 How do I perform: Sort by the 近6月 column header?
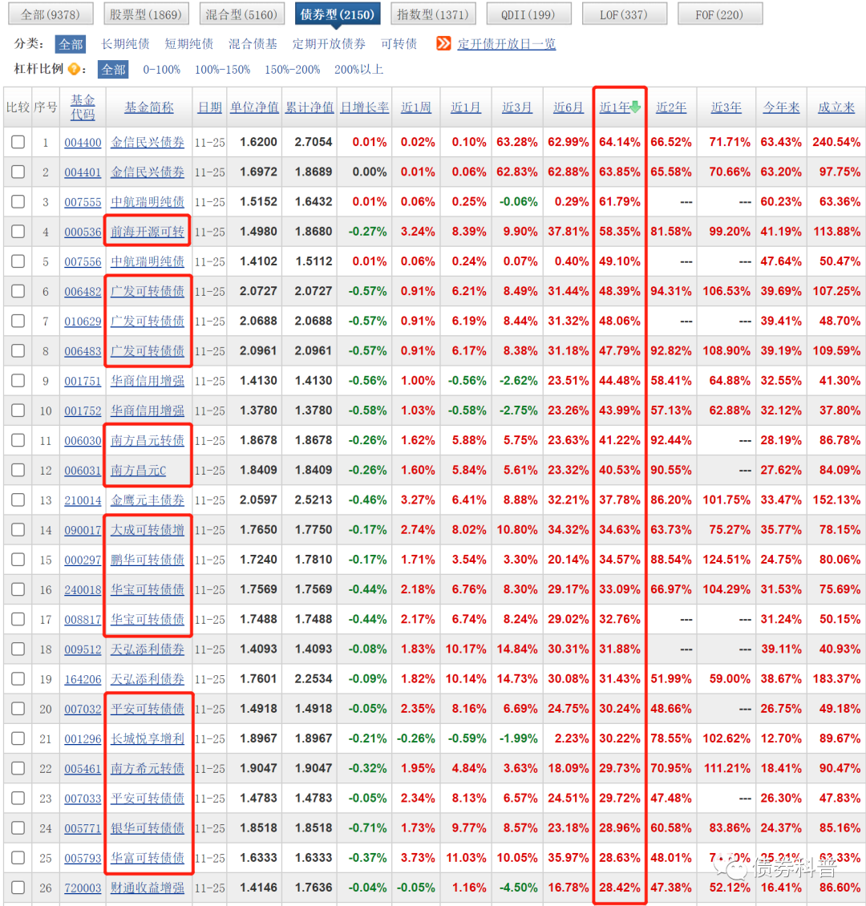(x=569, y=107)
